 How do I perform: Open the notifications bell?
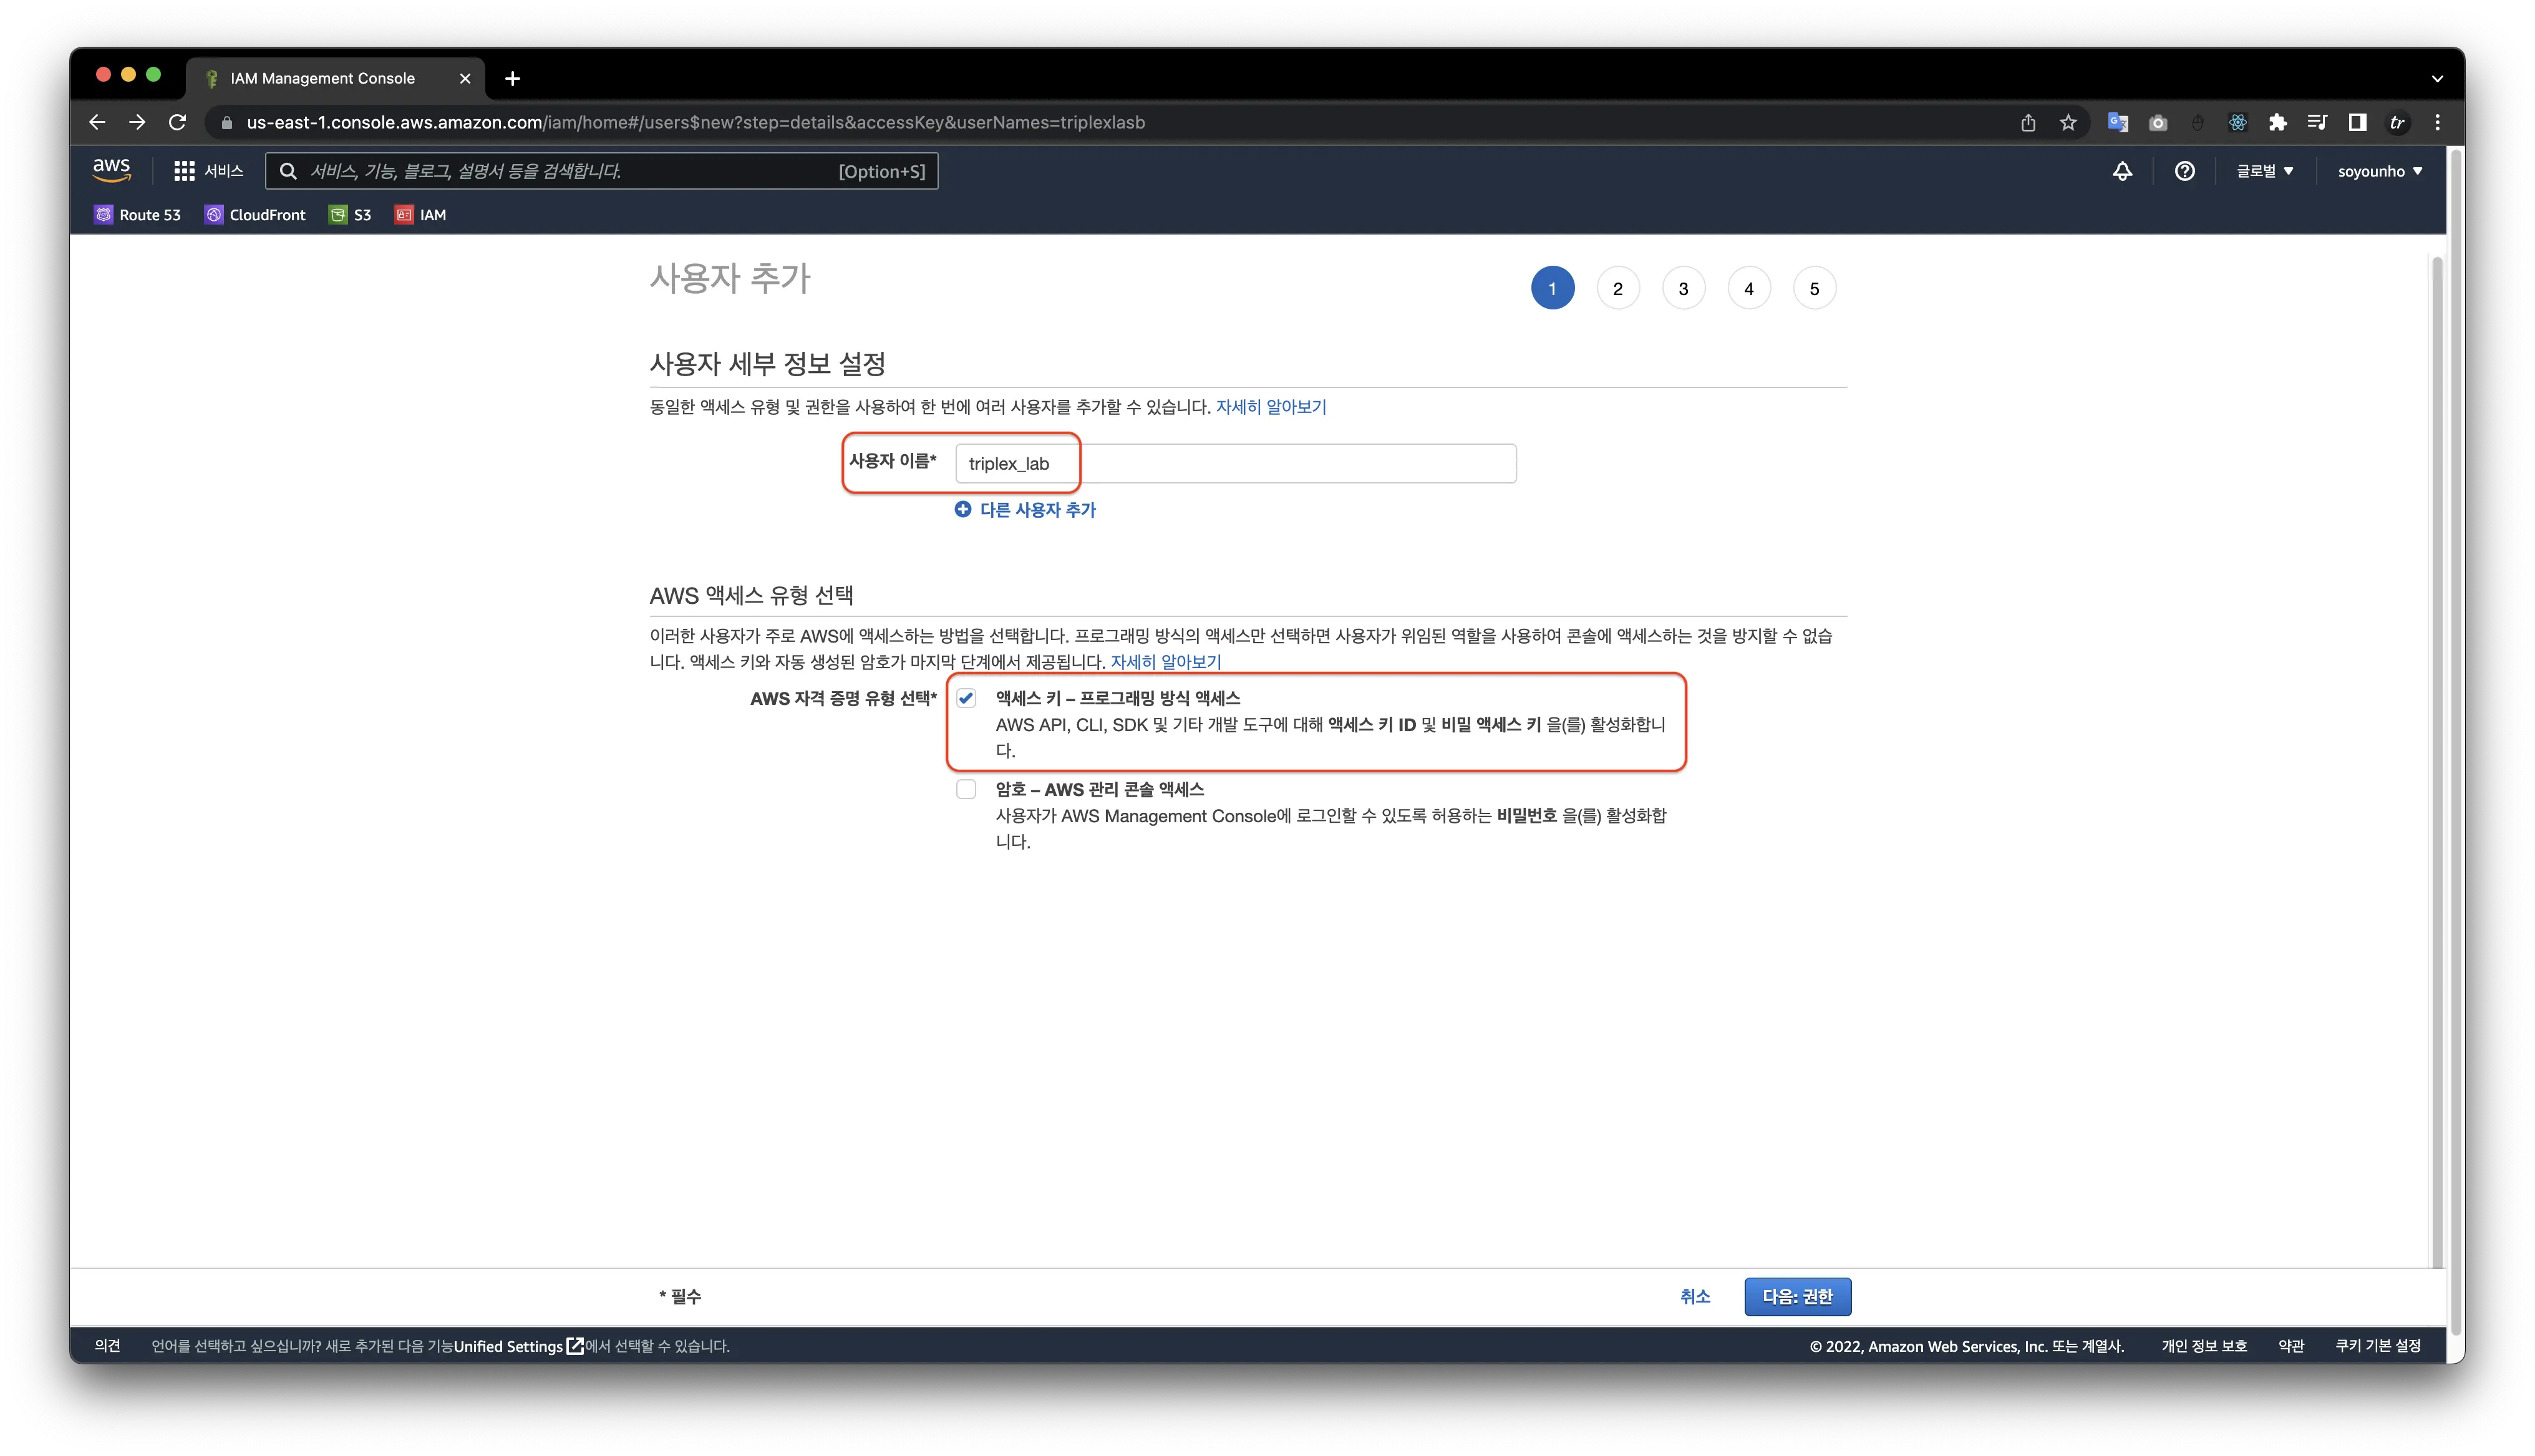point(2122,171)
